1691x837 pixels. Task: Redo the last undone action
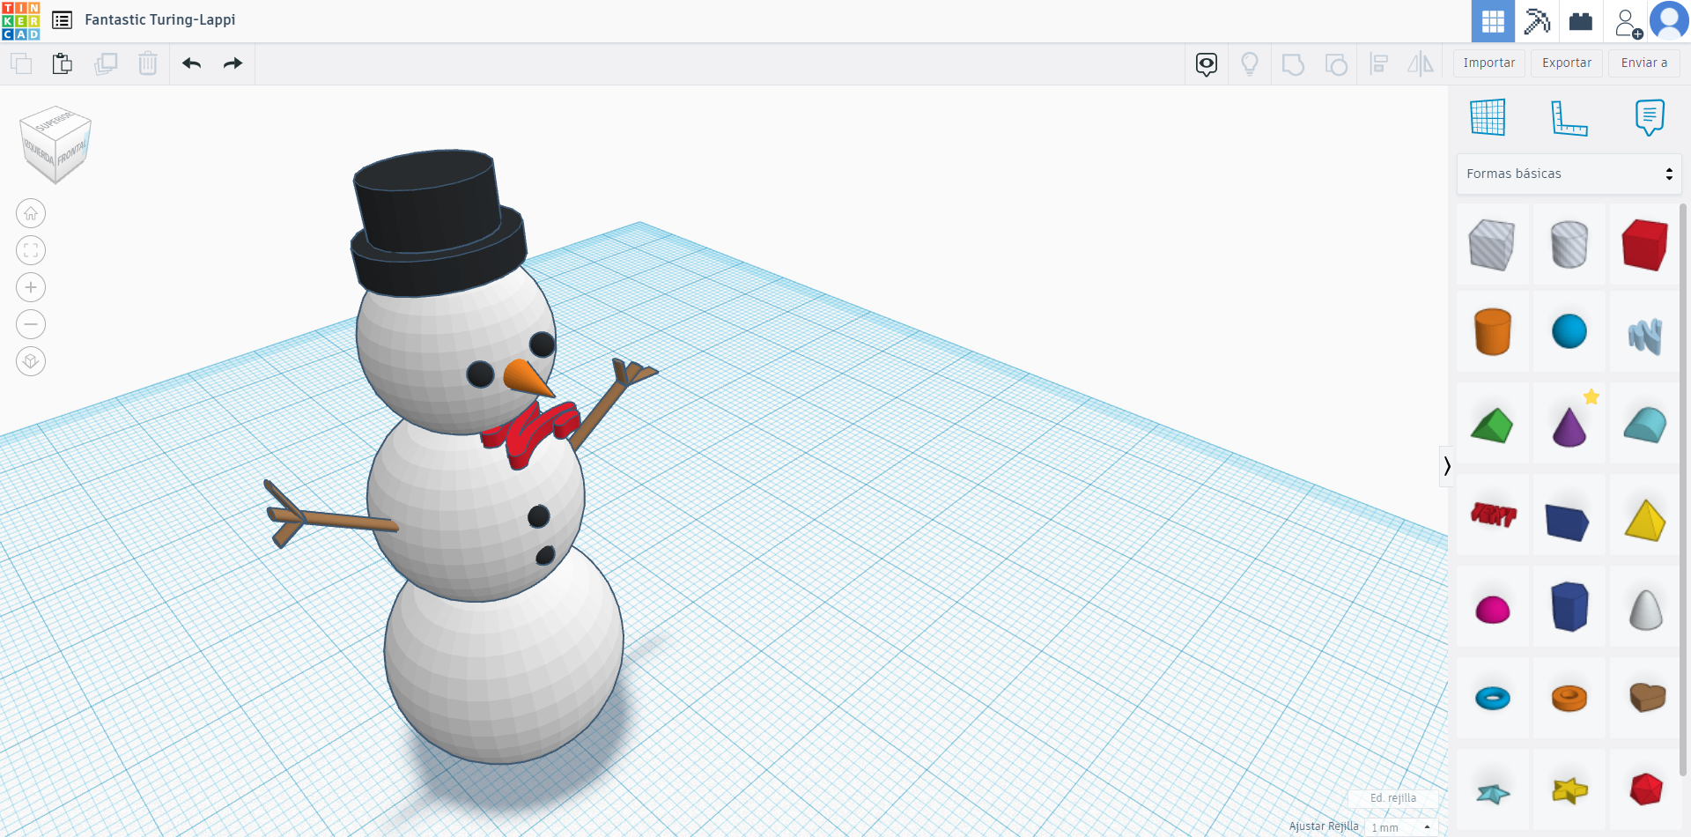[x=233, y=63]
